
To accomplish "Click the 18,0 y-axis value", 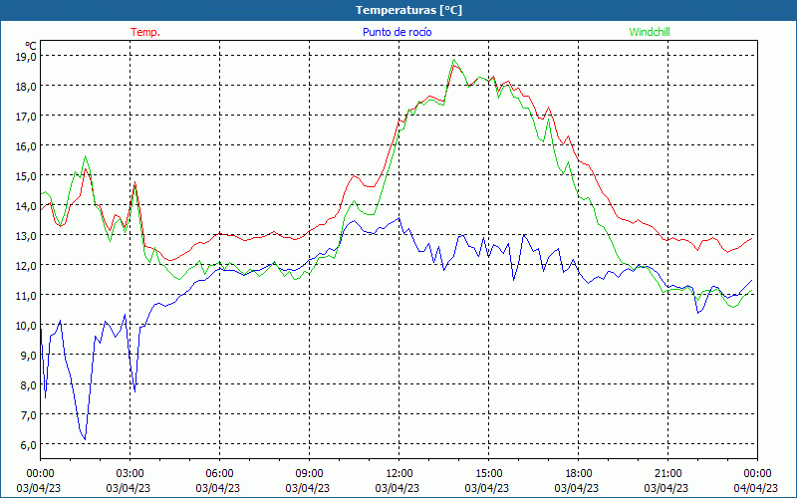I will (x=26, y=86).
